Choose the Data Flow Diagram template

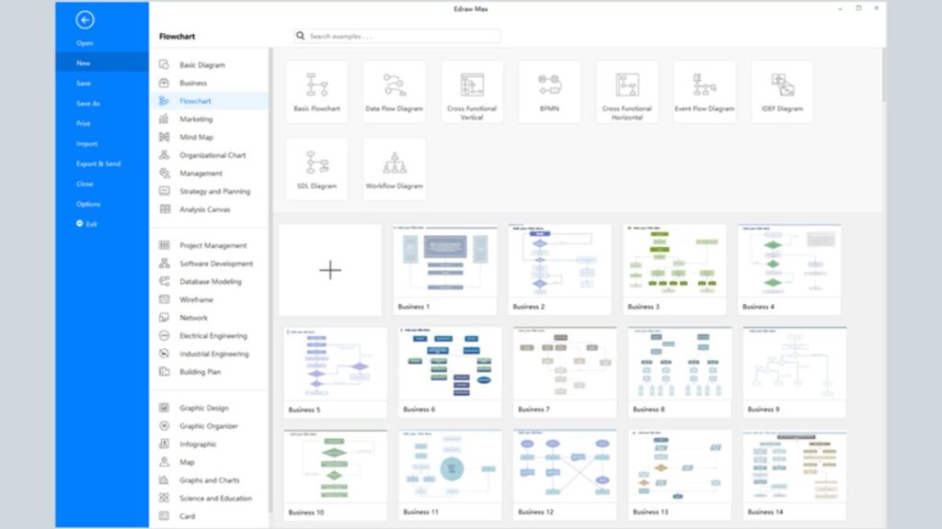coord(394,92)
